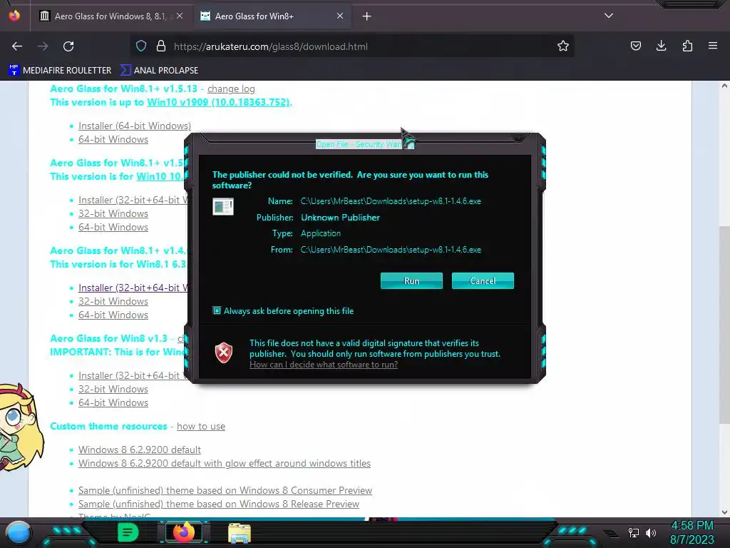This screenshot has height=548, width=730.
Task: Open tracking protection shield icon
Action: [x=141, y=46]
